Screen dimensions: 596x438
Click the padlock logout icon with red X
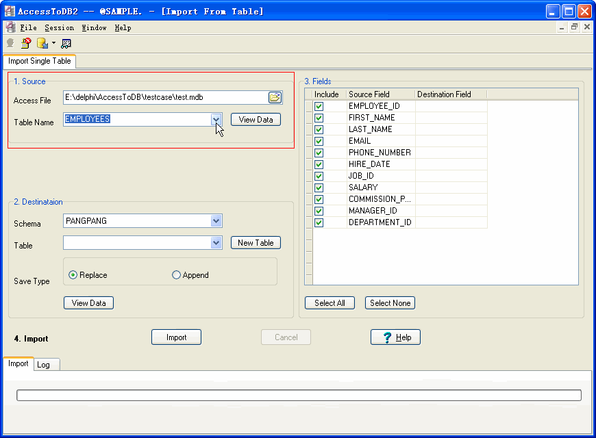[x=26, y=43]
